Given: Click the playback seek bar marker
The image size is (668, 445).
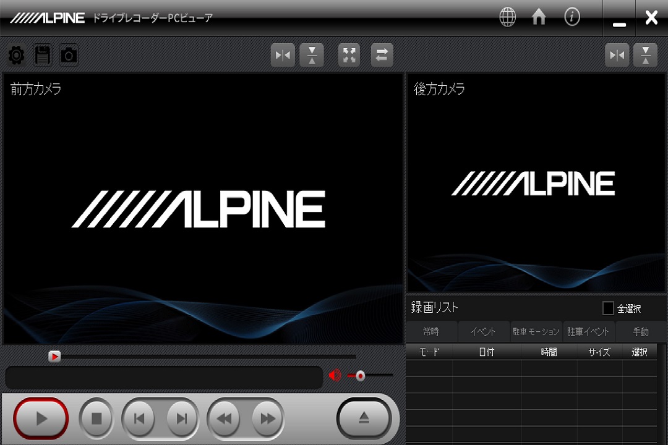Looking at the screenshot, I should click(x=56, y=356).
